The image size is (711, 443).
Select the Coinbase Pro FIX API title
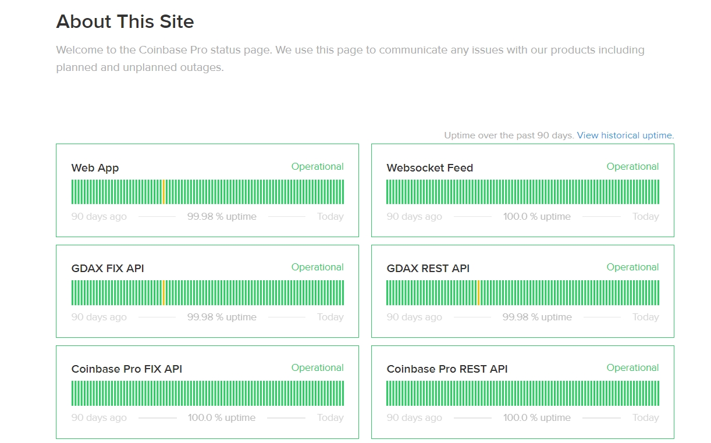pos(127,369)
